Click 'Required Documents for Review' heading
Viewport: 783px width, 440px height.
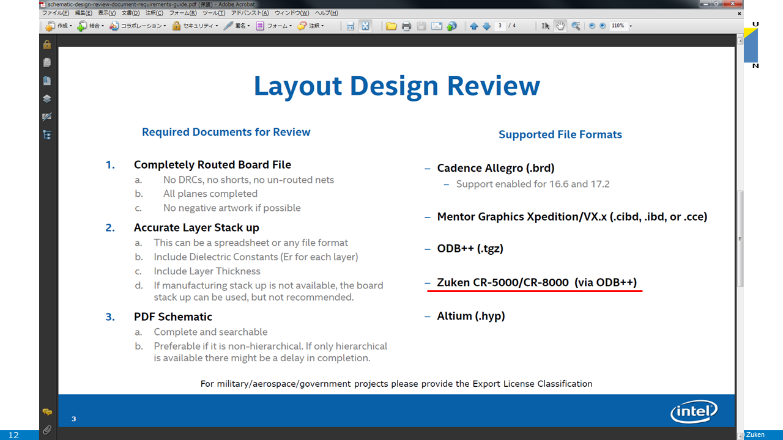(x=226, y=132)
